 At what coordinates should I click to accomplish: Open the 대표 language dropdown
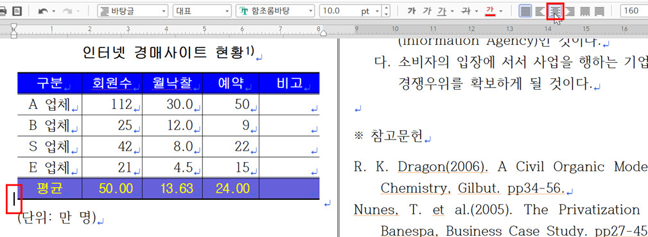coord(202,11)
